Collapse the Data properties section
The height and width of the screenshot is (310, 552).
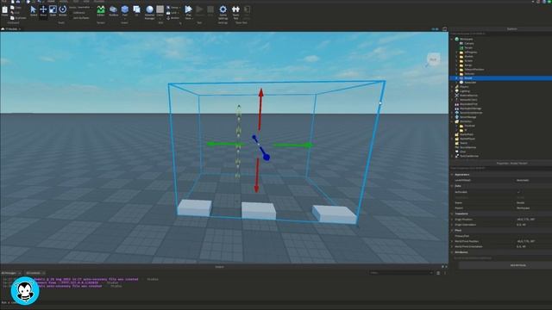tap(452, 186)
